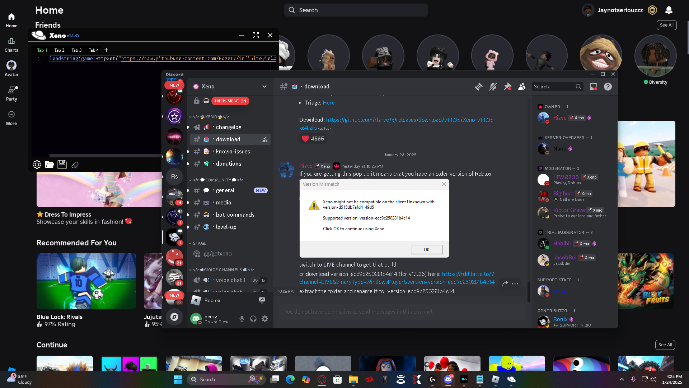Screen dimensions: 689x388
Task: Click See All next to Friends
Action: pyautogui.click(x=666, y=25)
